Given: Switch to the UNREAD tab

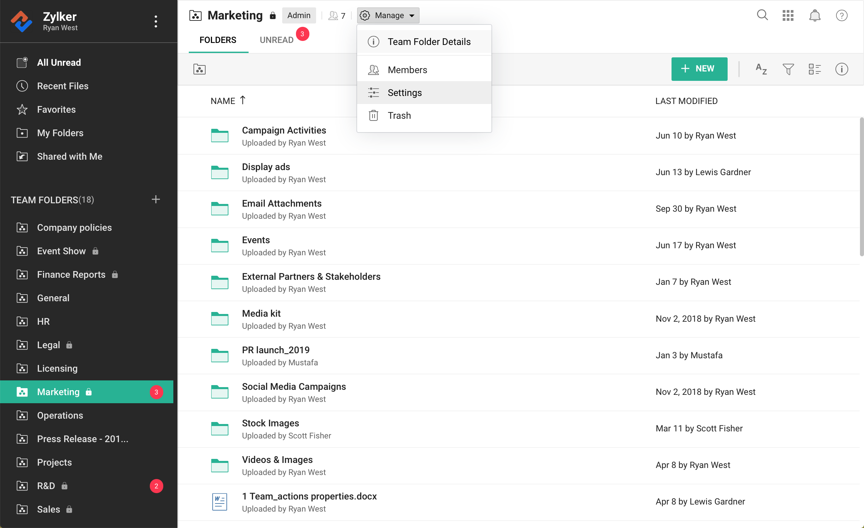Looking at the screenshot, I should [276, 40].
